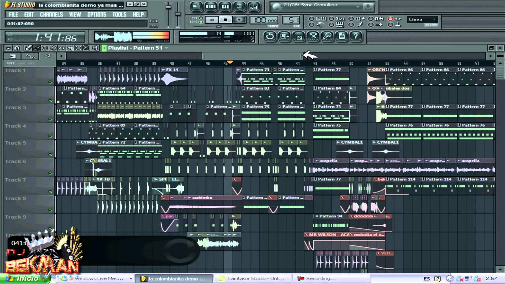Mute Track 5 with its green light
Image resolution: width=505 pixels, height=284 pixels.
50,155
